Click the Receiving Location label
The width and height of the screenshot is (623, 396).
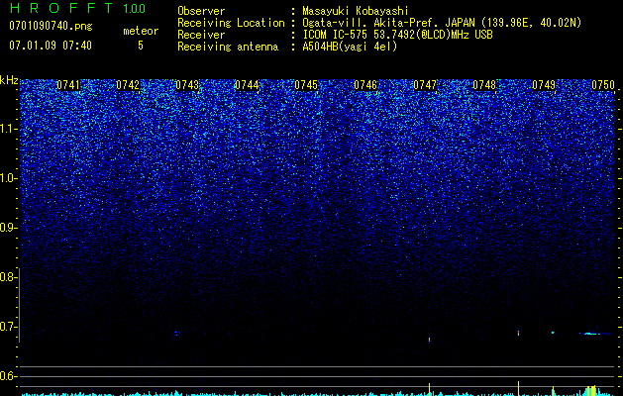point(231,23)
